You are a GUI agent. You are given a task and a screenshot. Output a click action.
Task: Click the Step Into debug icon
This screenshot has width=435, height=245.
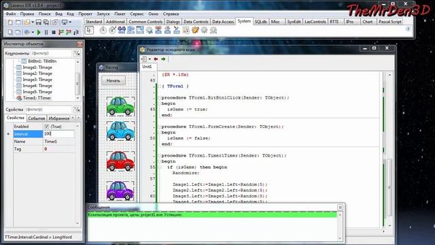coord(61,32)
